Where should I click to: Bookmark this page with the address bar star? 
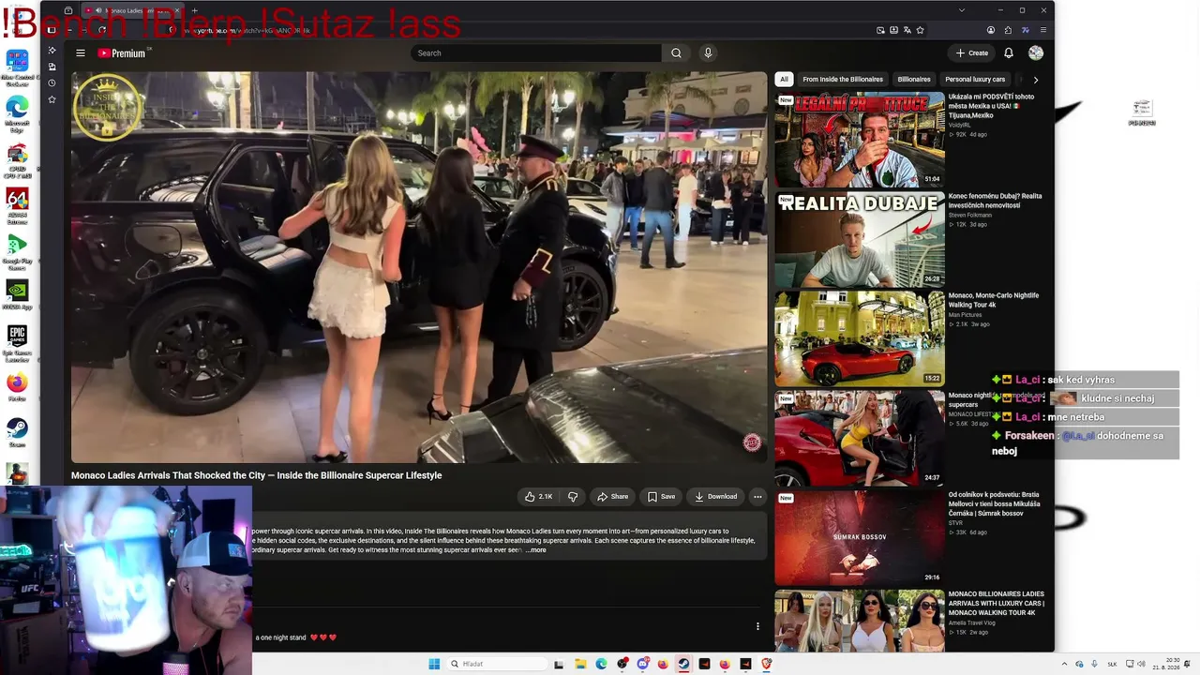(x=920, y=30)
